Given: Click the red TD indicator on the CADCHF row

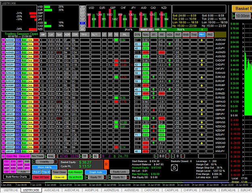Looking at the screenshot, I should (x=116, y=61).
